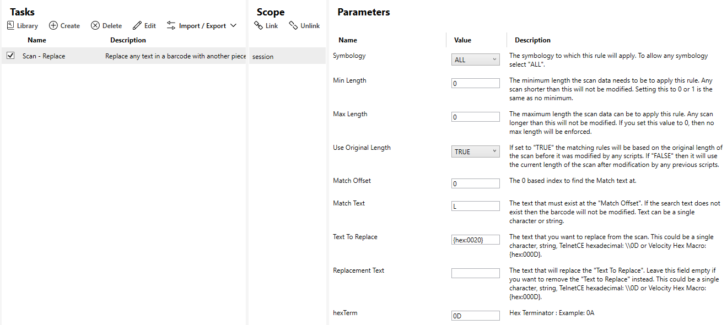Click the Match Text parameter name

349,203
